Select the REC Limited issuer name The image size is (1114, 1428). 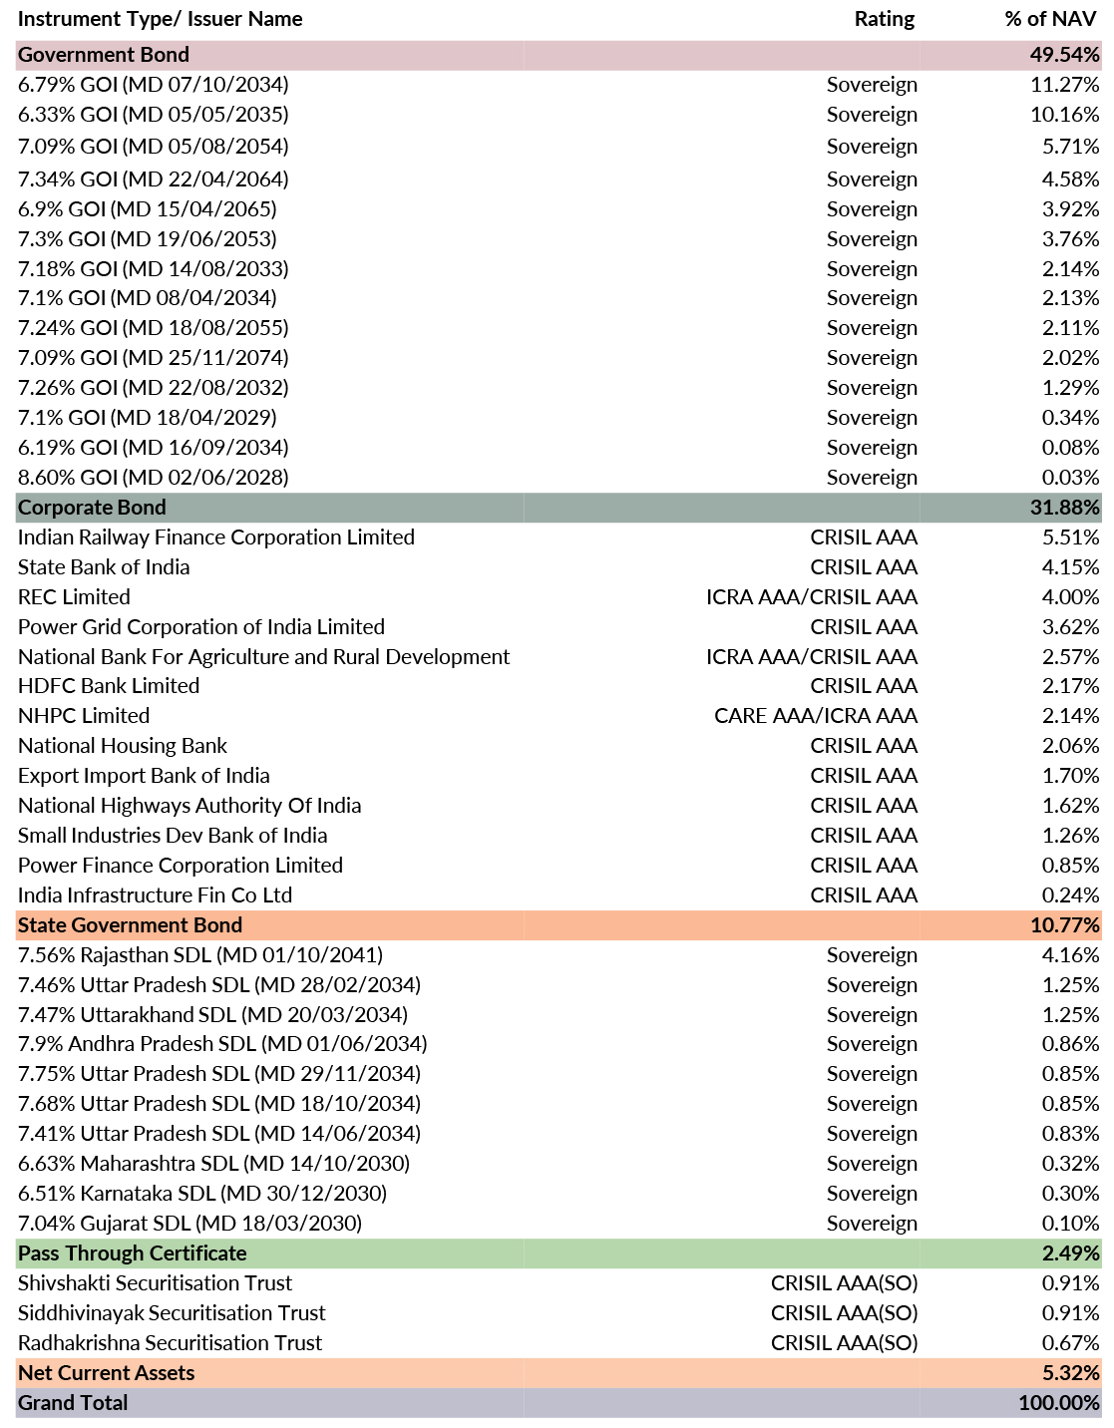coord(74,597)
